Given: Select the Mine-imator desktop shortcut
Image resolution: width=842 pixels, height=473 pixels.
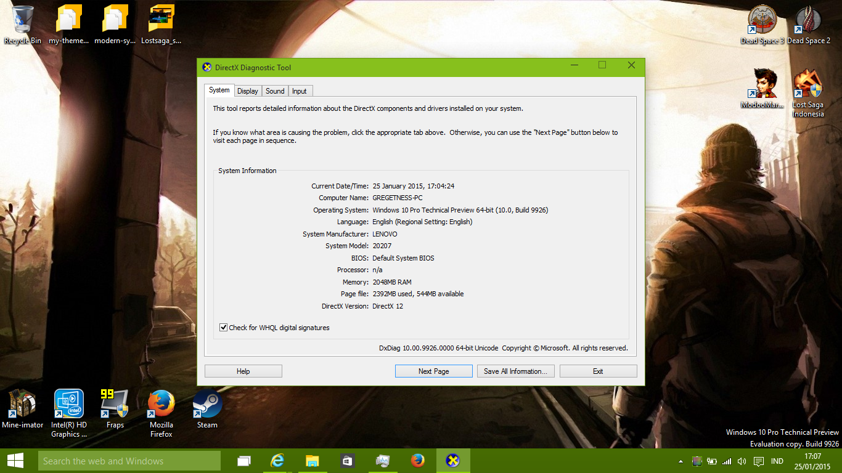Looking at the screenshot, I should click(23, 408).
